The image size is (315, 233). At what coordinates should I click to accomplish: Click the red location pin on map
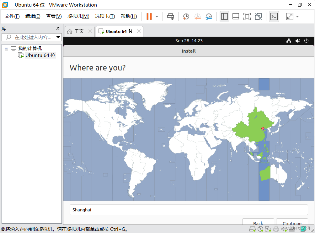[263, 129]
